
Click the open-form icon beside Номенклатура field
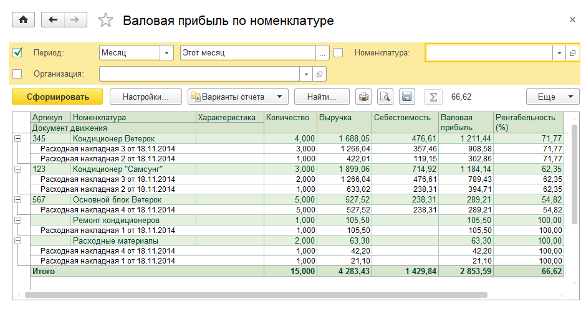tap(572, 53)
